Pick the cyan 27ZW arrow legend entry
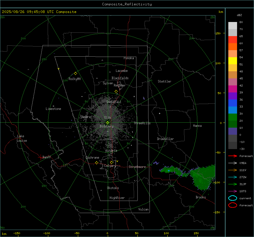This screenshot has height=237, width=254. [233, 177]
